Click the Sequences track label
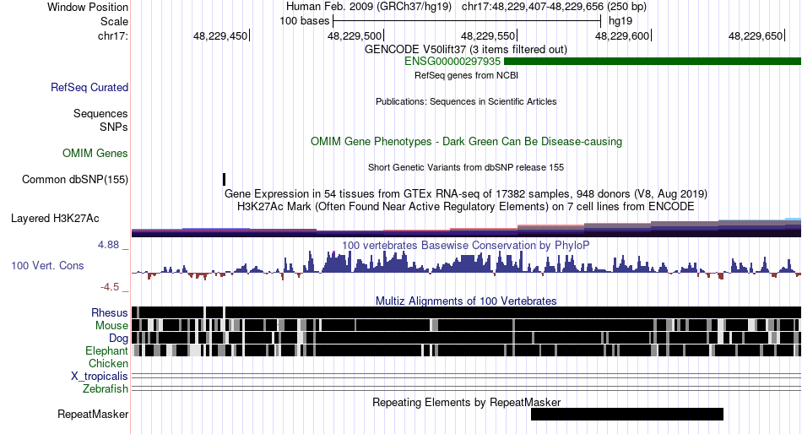Screen dimensions: 802x434 [x=100, y=114]
